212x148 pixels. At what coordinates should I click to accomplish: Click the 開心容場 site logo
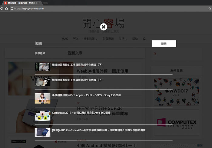pyautogui.click(x=103, y=23)
